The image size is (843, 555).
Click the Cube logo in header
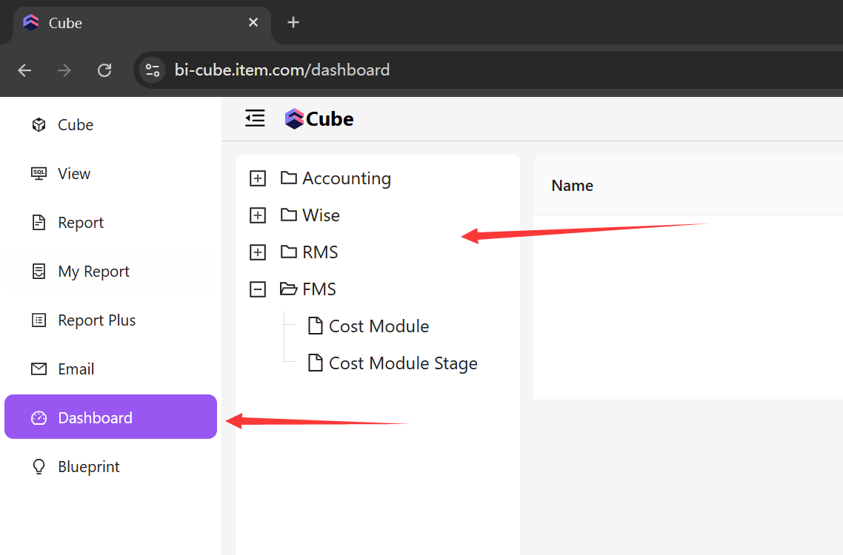click(319, 119)
